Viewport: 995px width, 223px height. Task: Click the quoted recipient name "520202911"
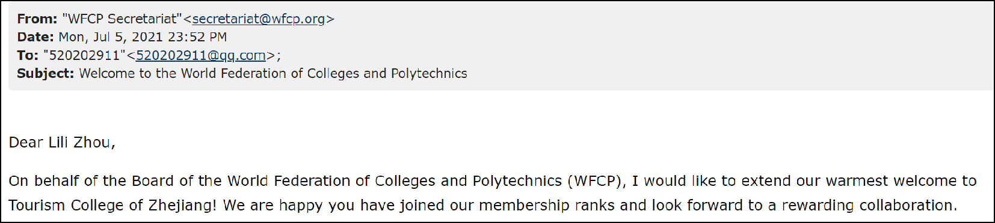click(x=84, y=56)
